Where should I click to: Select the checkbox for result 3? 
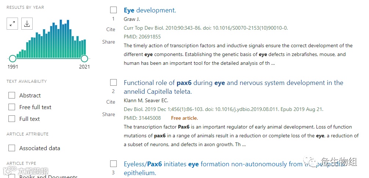click(x=113, y=164)
